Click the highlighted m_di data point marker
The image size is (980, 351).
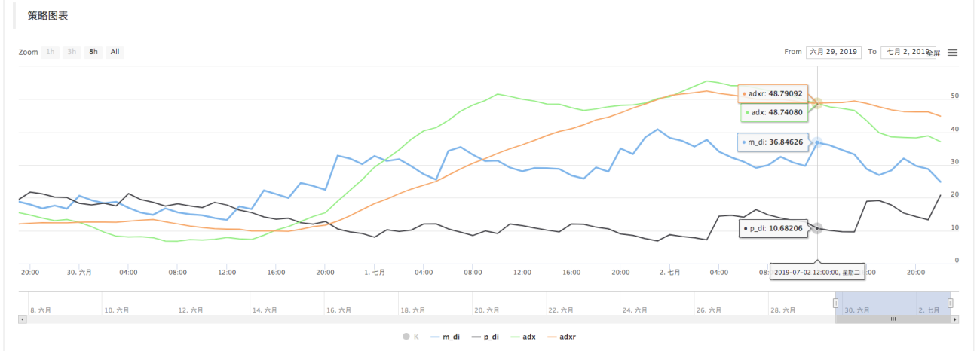817,142
